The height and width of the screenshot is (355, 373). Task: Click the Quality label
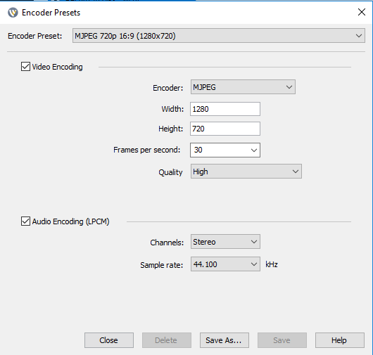pyautogui.click(x=170, y=172)
